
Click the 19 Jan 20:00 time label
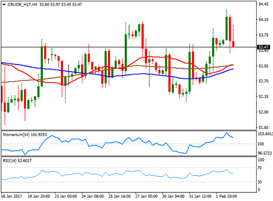pyautogui.click(x=39, y=196)
